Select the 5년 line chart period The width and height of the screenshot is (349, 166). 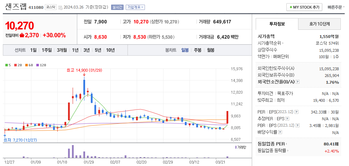[98, 50]
